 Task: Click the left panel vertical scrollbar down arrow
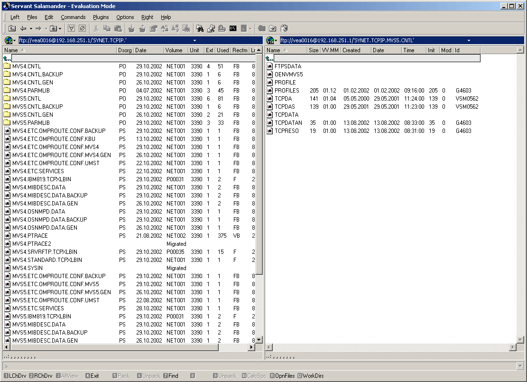[x=259, y=340]
